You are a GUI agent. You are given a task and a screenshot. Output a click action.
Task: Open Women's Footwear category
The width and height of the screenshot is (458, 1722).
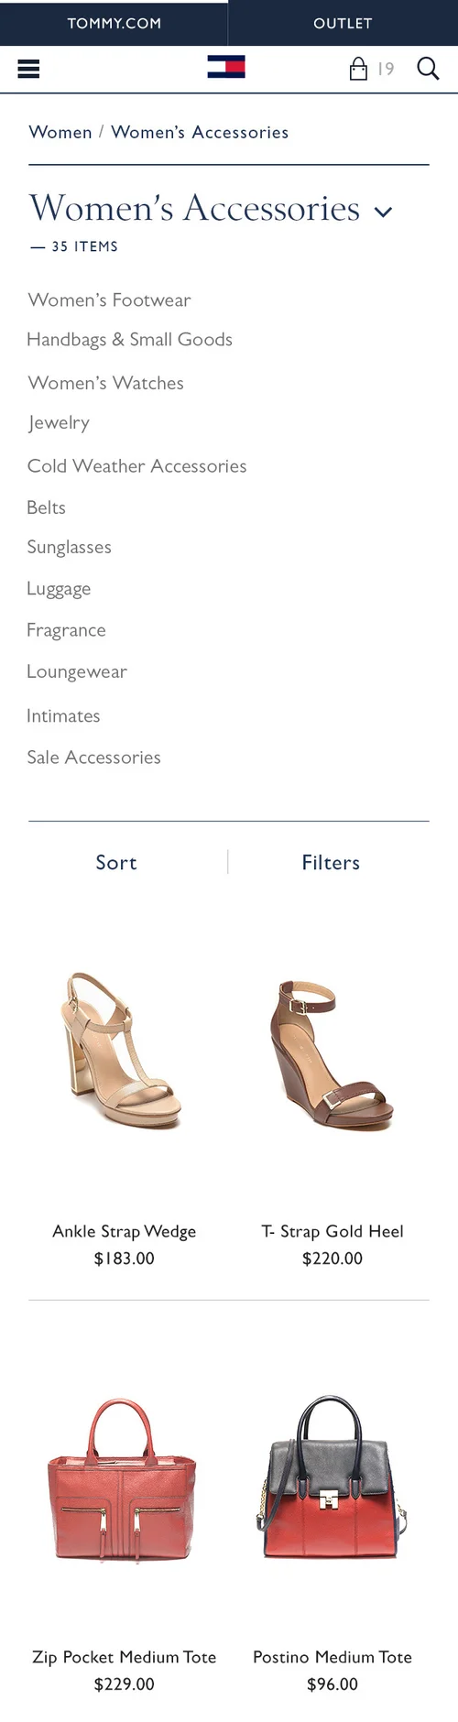pos(109,300)
